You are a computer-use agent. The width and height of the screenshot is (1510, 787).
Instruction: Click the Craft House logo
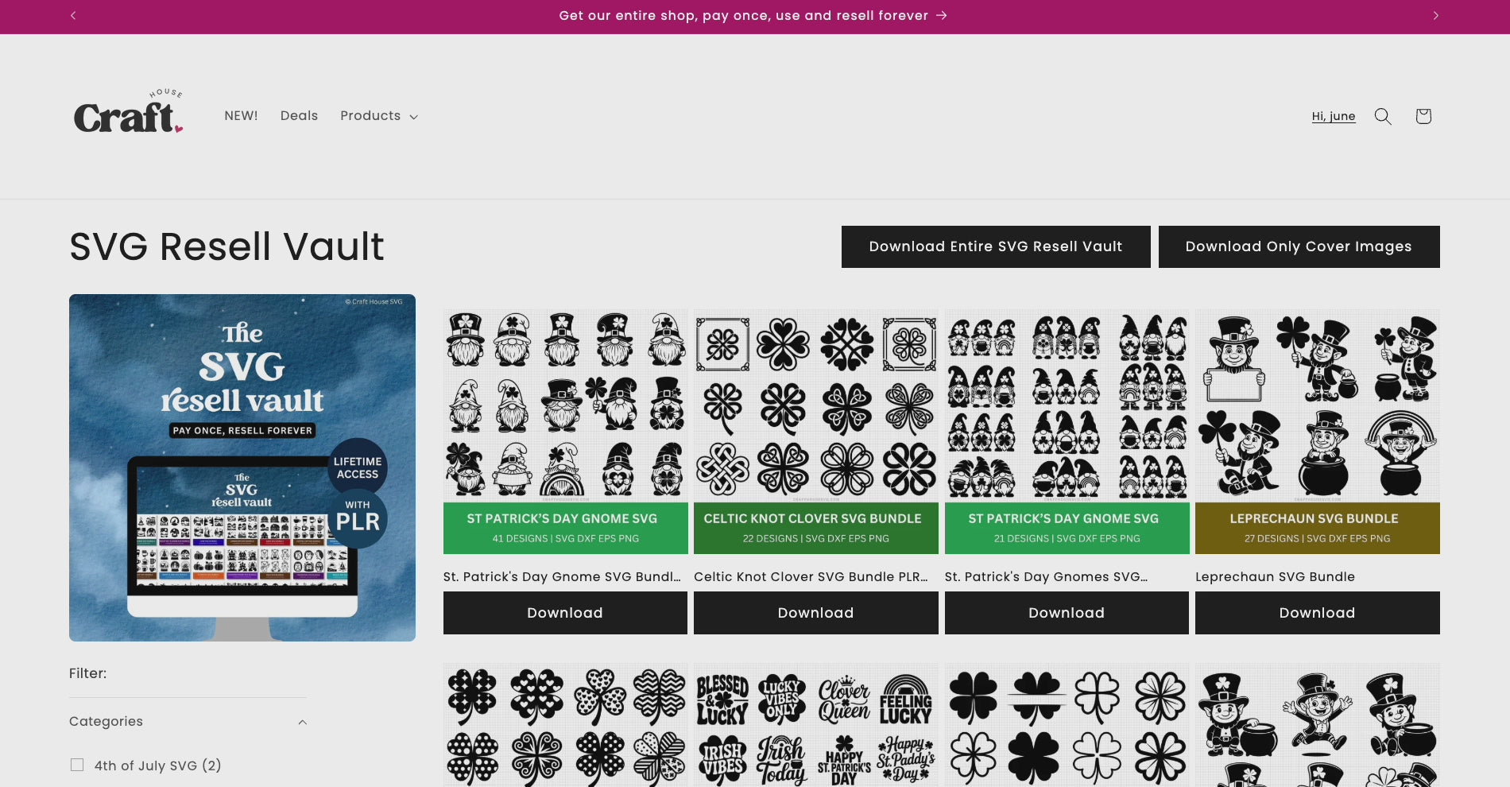[129, 112]
